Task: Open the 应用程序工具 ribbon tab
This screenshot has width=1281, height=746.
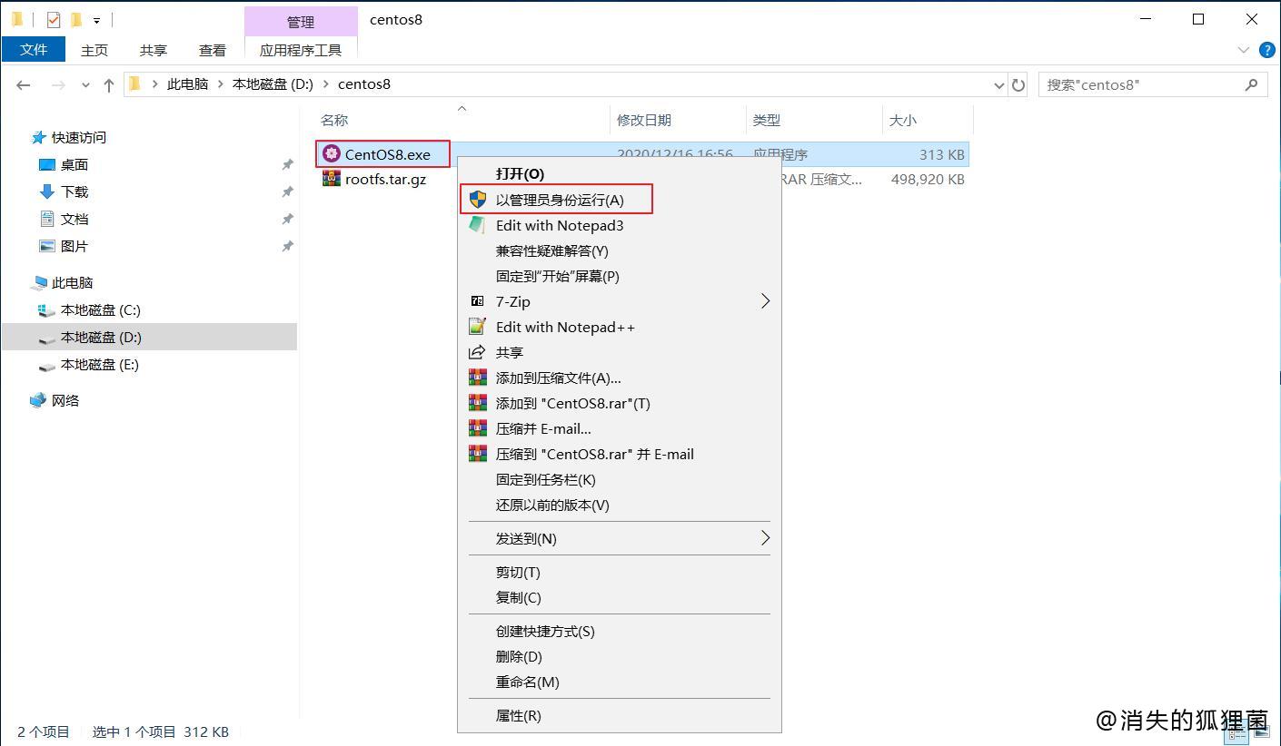Action: pos(301,50)
